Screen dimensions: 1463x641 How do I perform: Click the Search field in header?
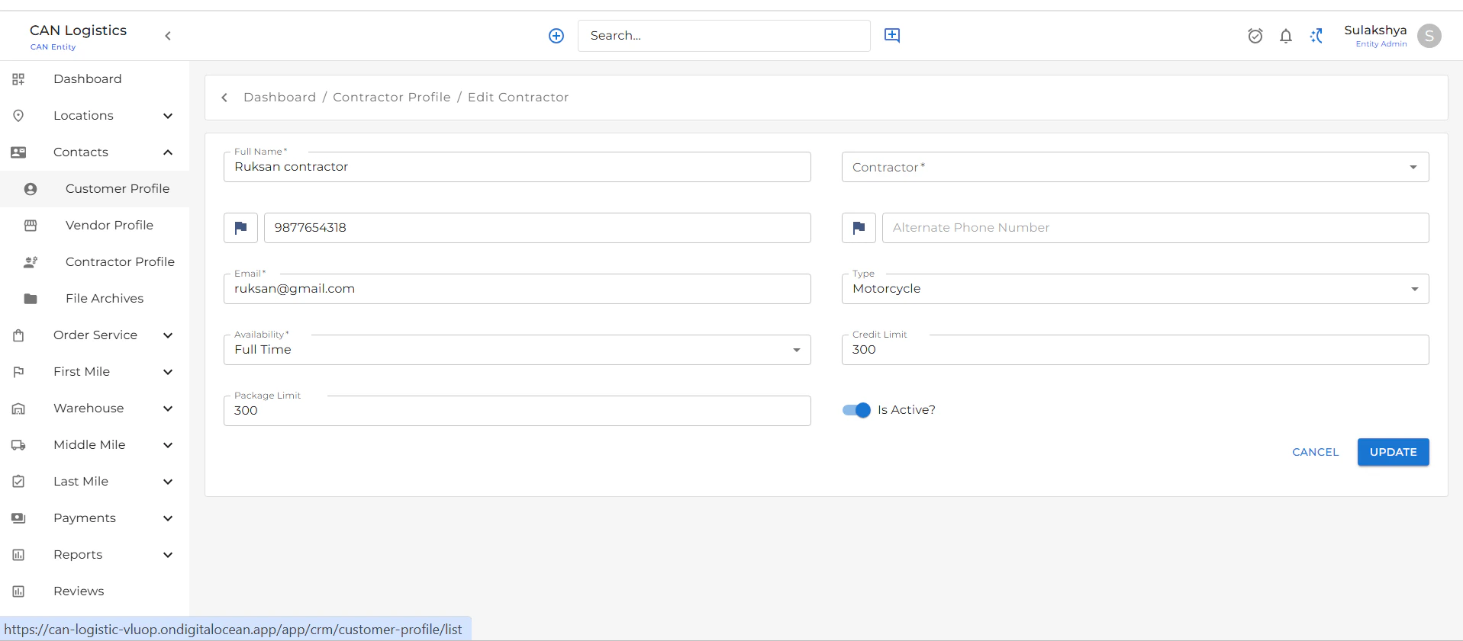pyautogui.click(x=723, y=36)
